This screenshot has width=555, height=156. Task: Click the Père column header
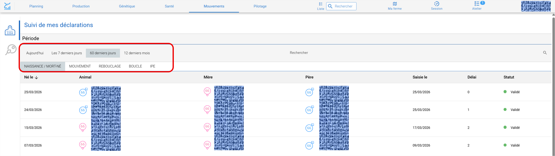pos(309,77)
